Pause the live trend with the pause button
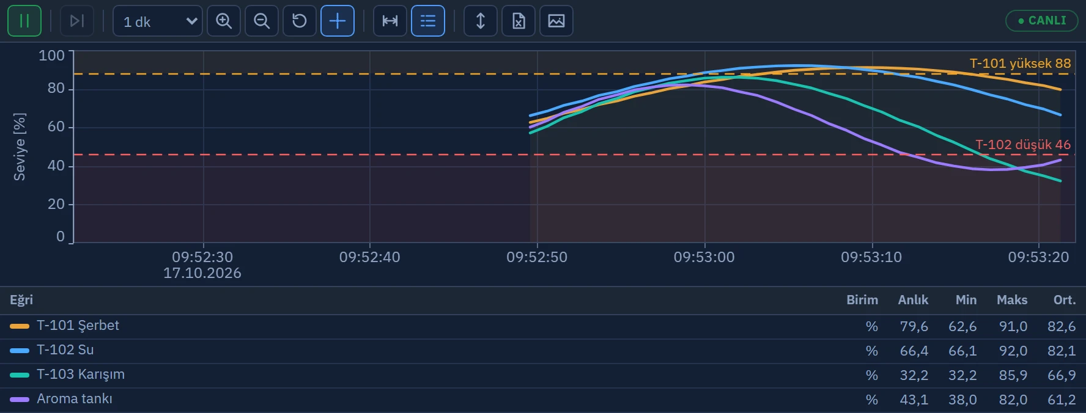This screenshot has height=413, width=1086. (x=24, y=21)
